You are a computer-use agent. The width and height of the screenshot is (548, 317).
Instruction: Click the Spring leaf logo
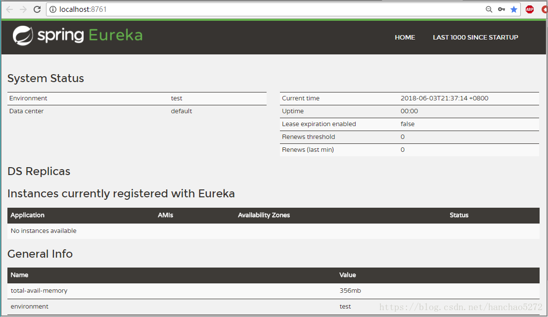[x=23, y=35]
